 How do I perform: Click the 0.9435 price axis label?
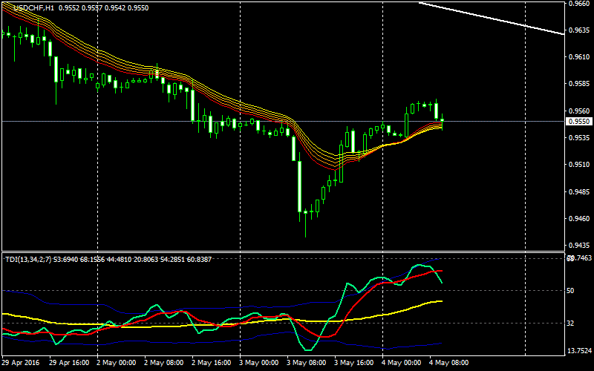pyautogui.click(x=578, y=246)
